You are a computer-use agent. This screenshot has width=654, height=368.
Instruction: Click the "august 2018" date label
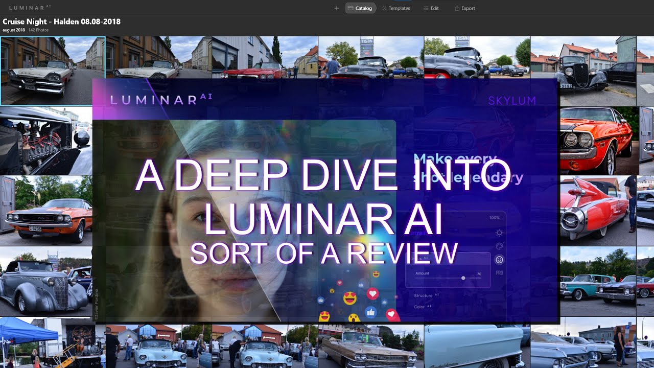coord(14,30)
